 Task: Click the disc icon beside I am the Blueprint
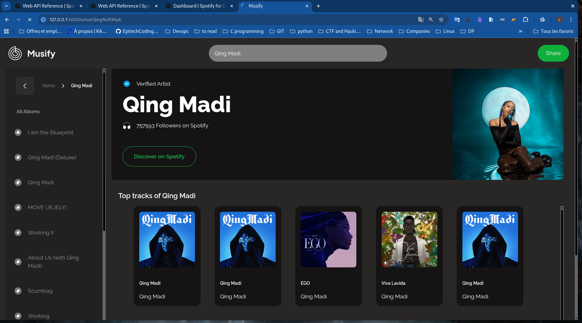click(18, 132)
